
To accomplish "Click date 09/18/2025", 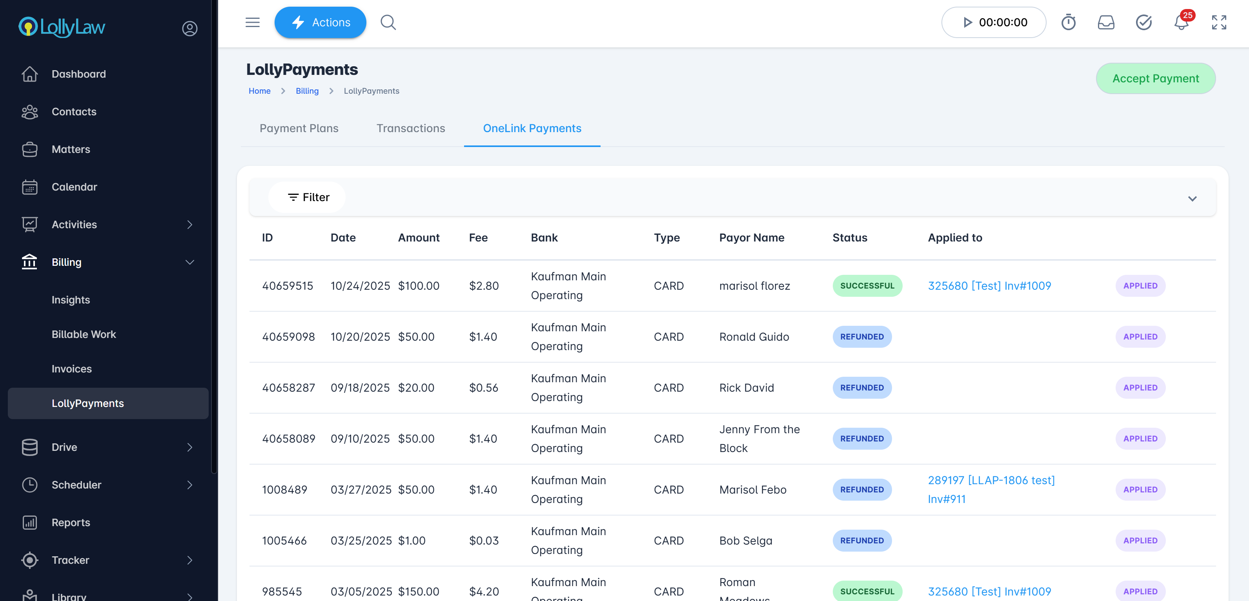I will point(360,387).
